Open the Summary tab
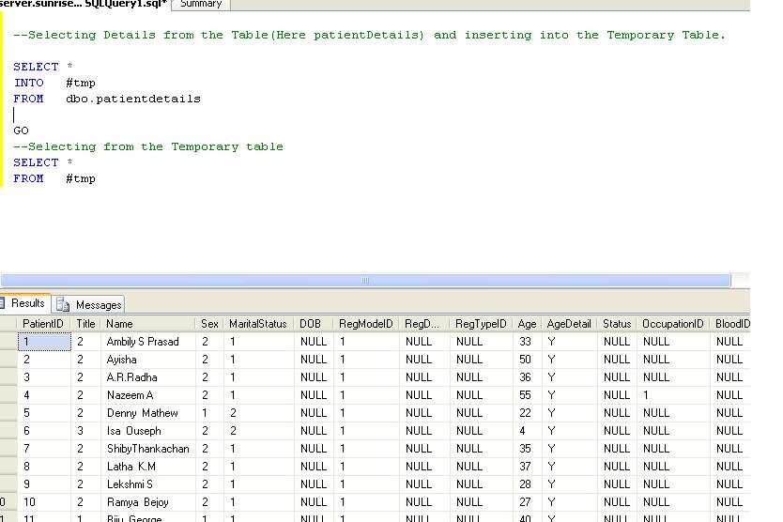783x522 pixels. 201,5
